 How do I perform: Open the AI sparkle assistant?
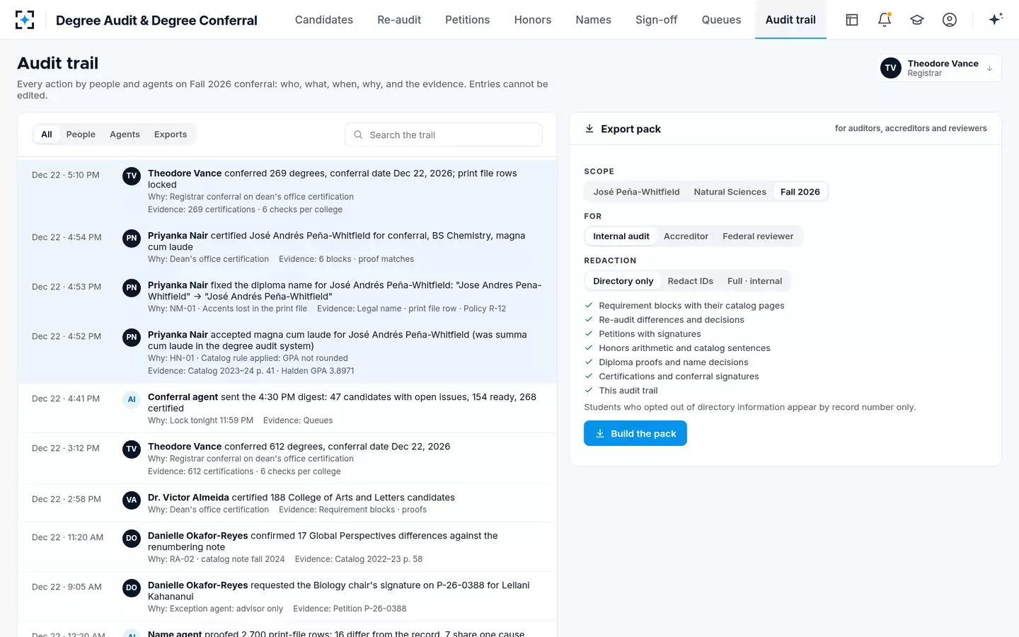pyautogui.click(x=996, y=20)
